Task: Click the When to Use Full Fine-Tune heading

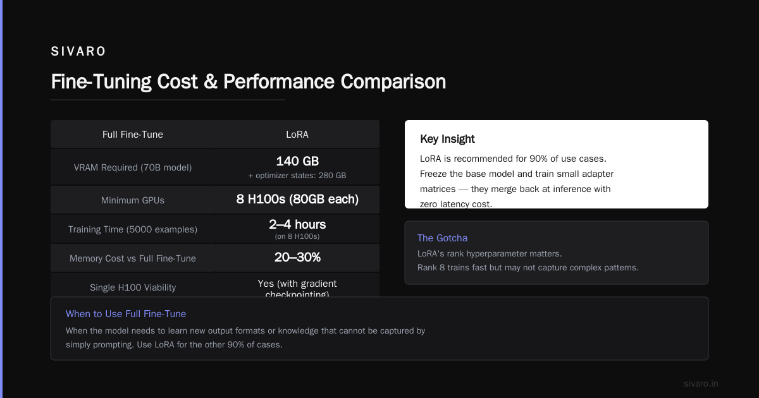Action: click(x=126, y=314)
